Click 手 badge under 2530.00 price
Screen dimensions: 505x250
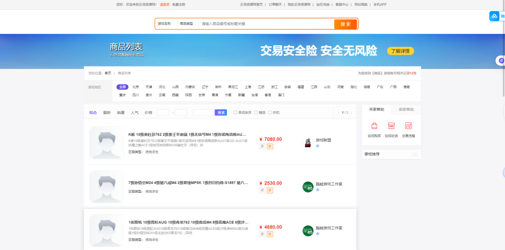262,190
